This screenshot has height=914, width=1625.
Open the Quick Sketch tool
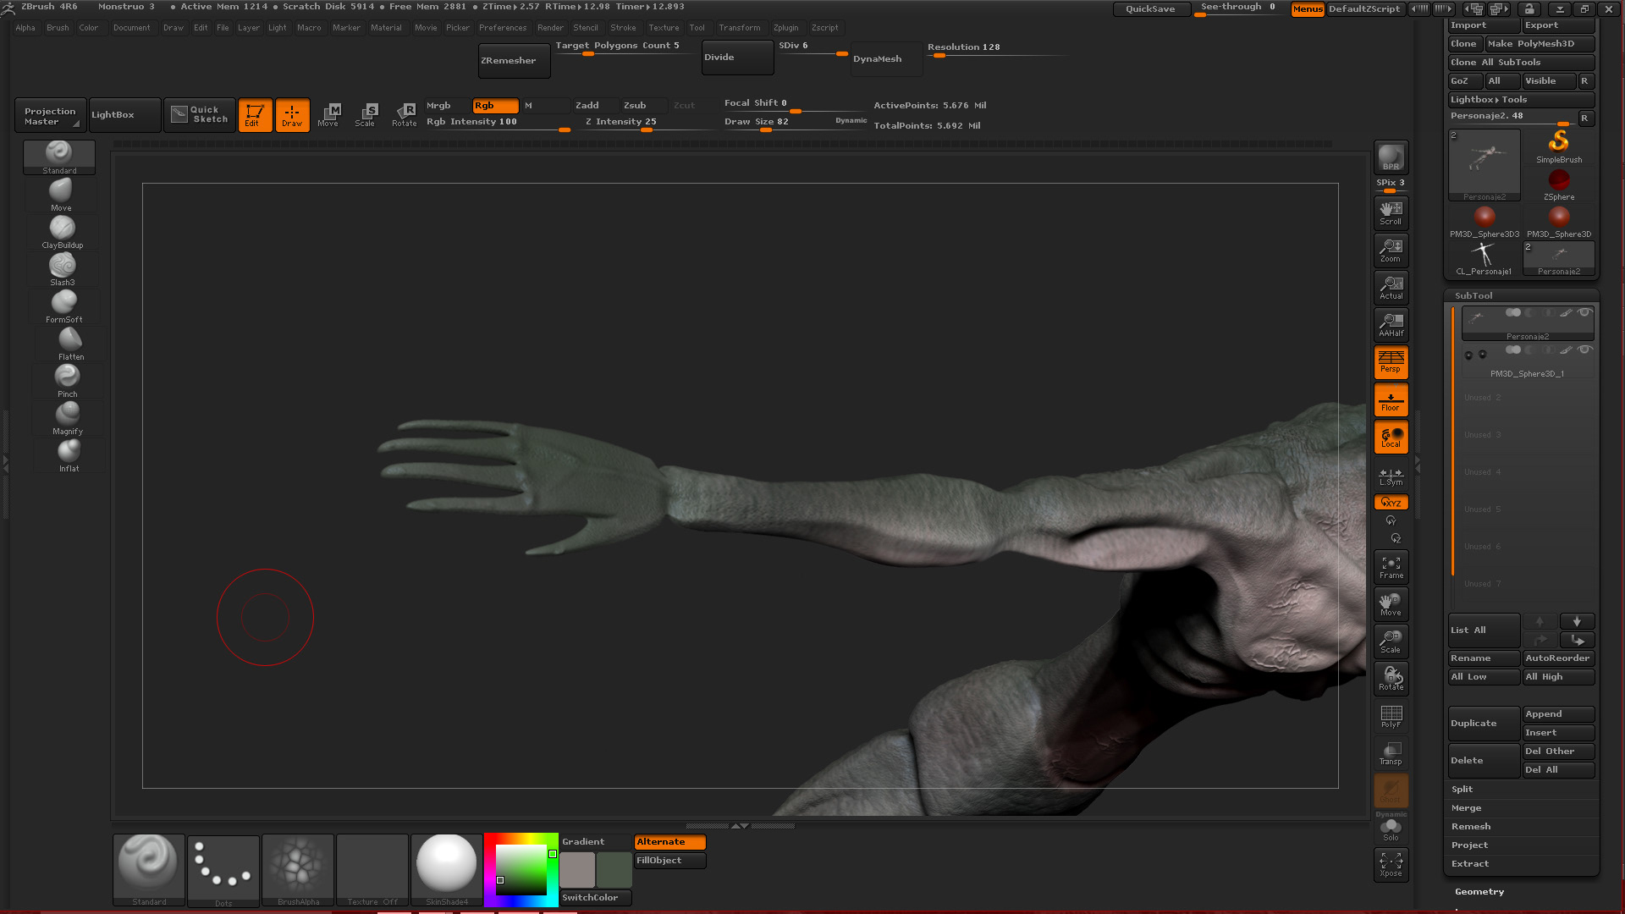click(x=200, y=114)
